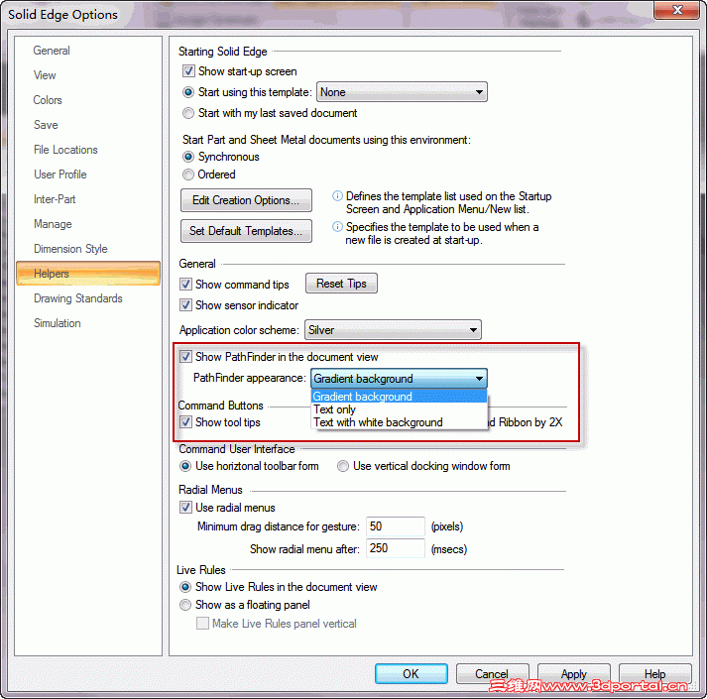This screenshot has height=699, width=707.
Task: Open Simulation options page
Action: [x=57, y=323]
